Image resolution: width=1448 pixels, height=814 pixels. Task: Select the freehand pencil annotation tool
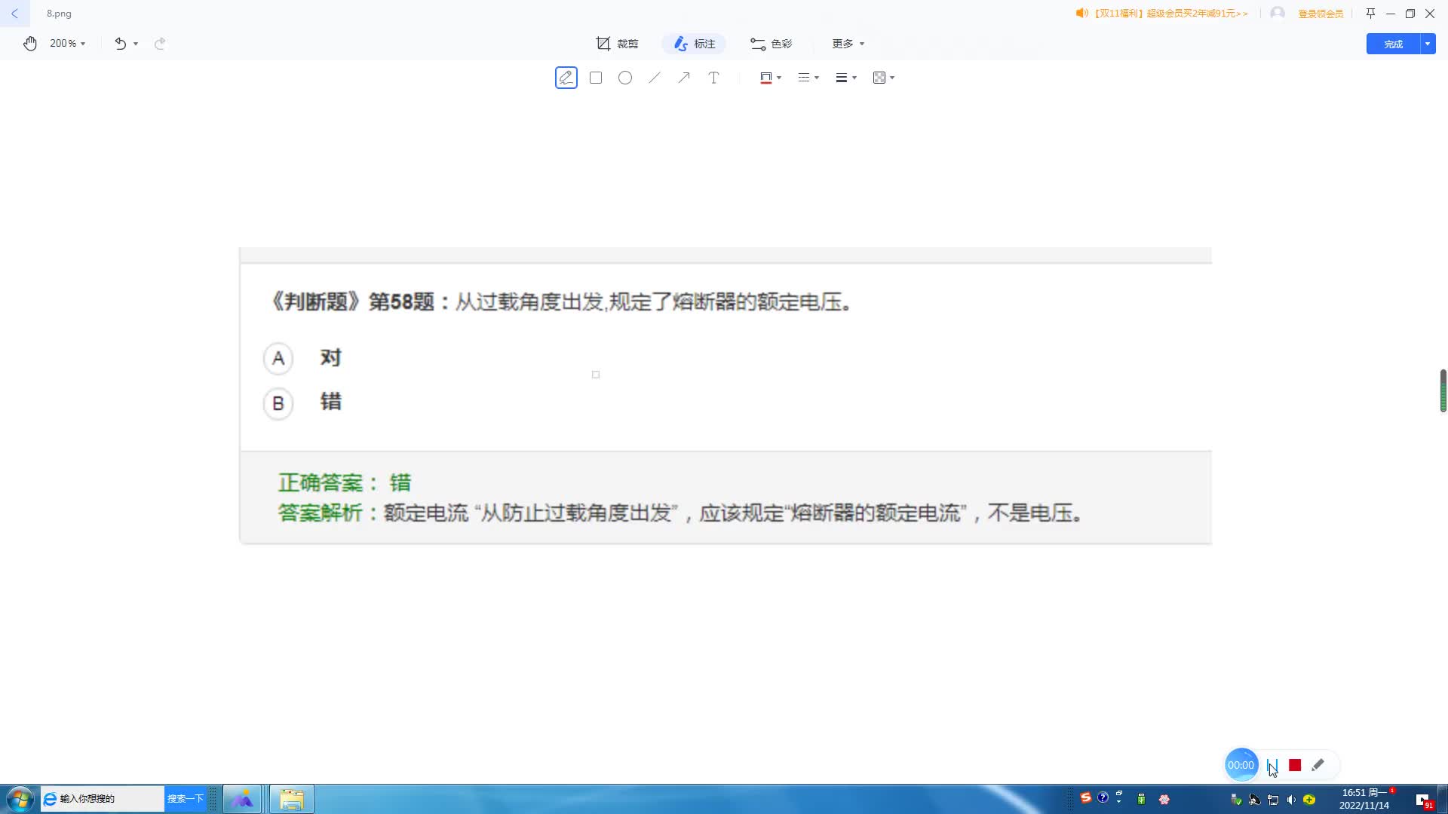[x=566, y=78]
